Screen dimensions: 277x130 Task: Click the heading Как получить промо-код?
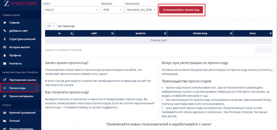coord(67,92)
